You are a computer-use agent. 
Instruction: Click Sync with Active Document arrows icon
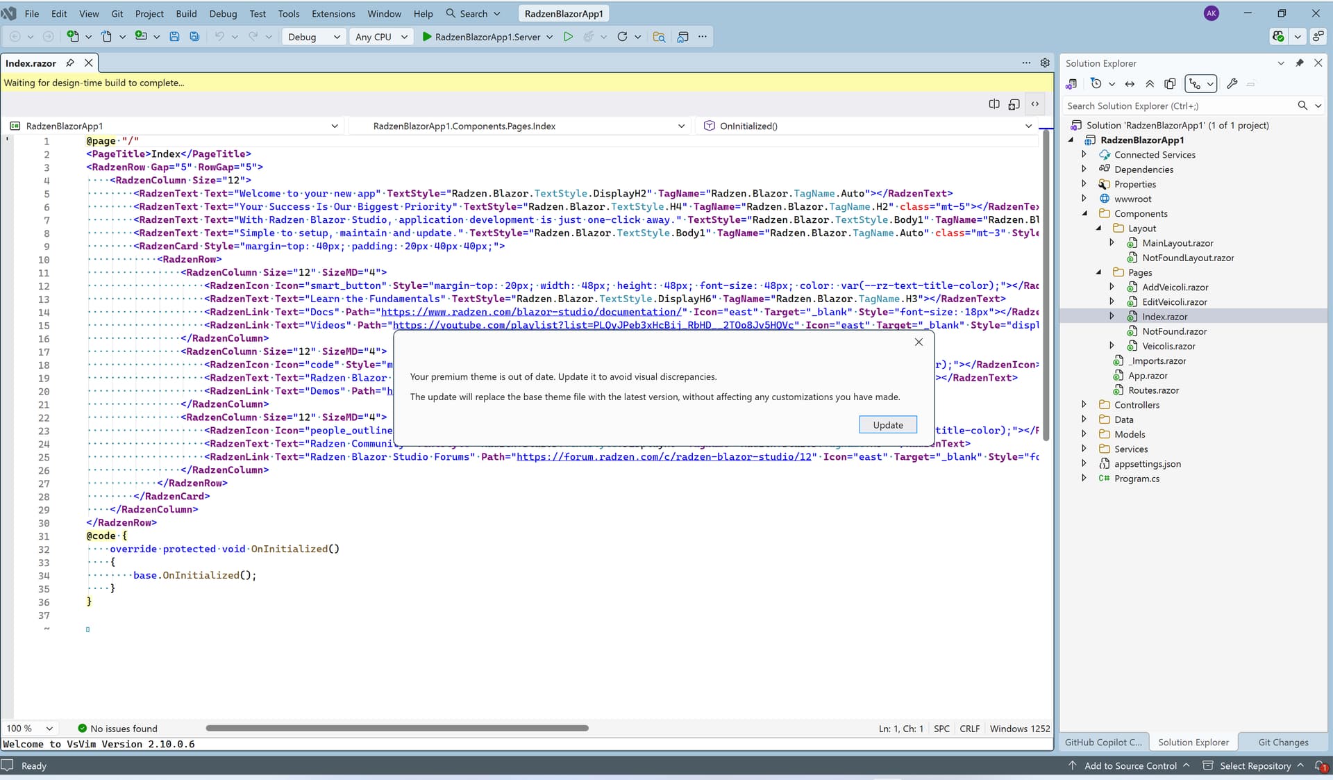pyautogui.click(x=1130, y=84)
